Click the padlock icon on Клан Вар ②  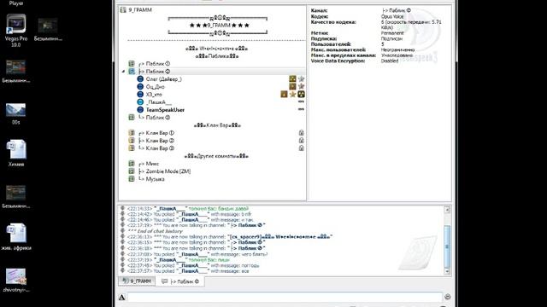tap(302, 140)
